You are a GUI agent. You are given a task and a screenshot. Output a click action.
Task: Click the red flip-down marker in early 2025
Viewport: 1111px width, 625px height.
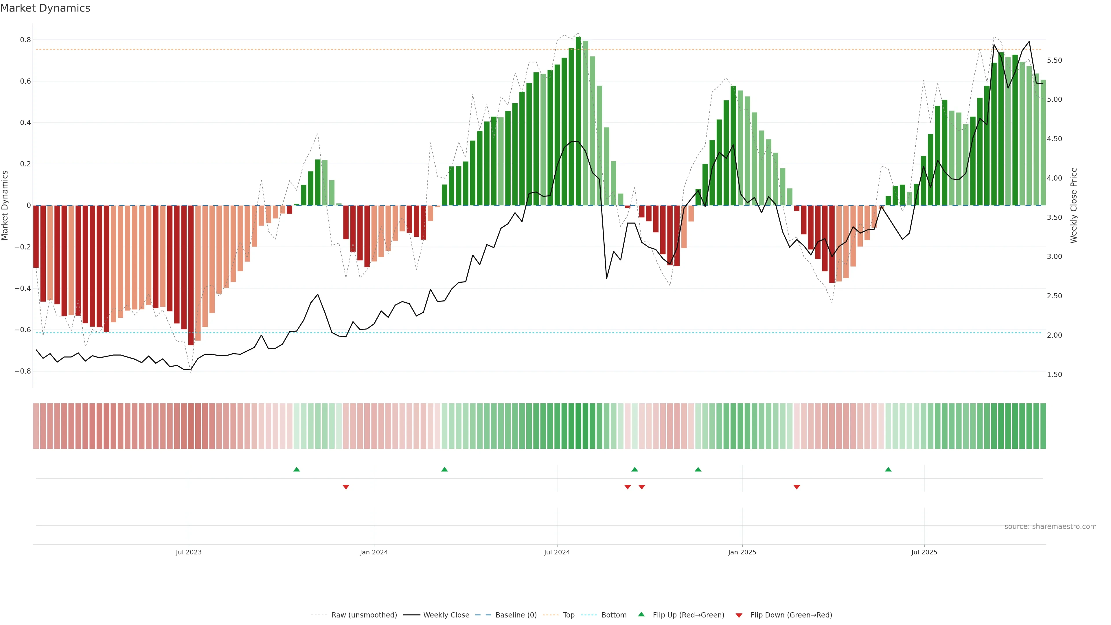(x=797, y=487)
